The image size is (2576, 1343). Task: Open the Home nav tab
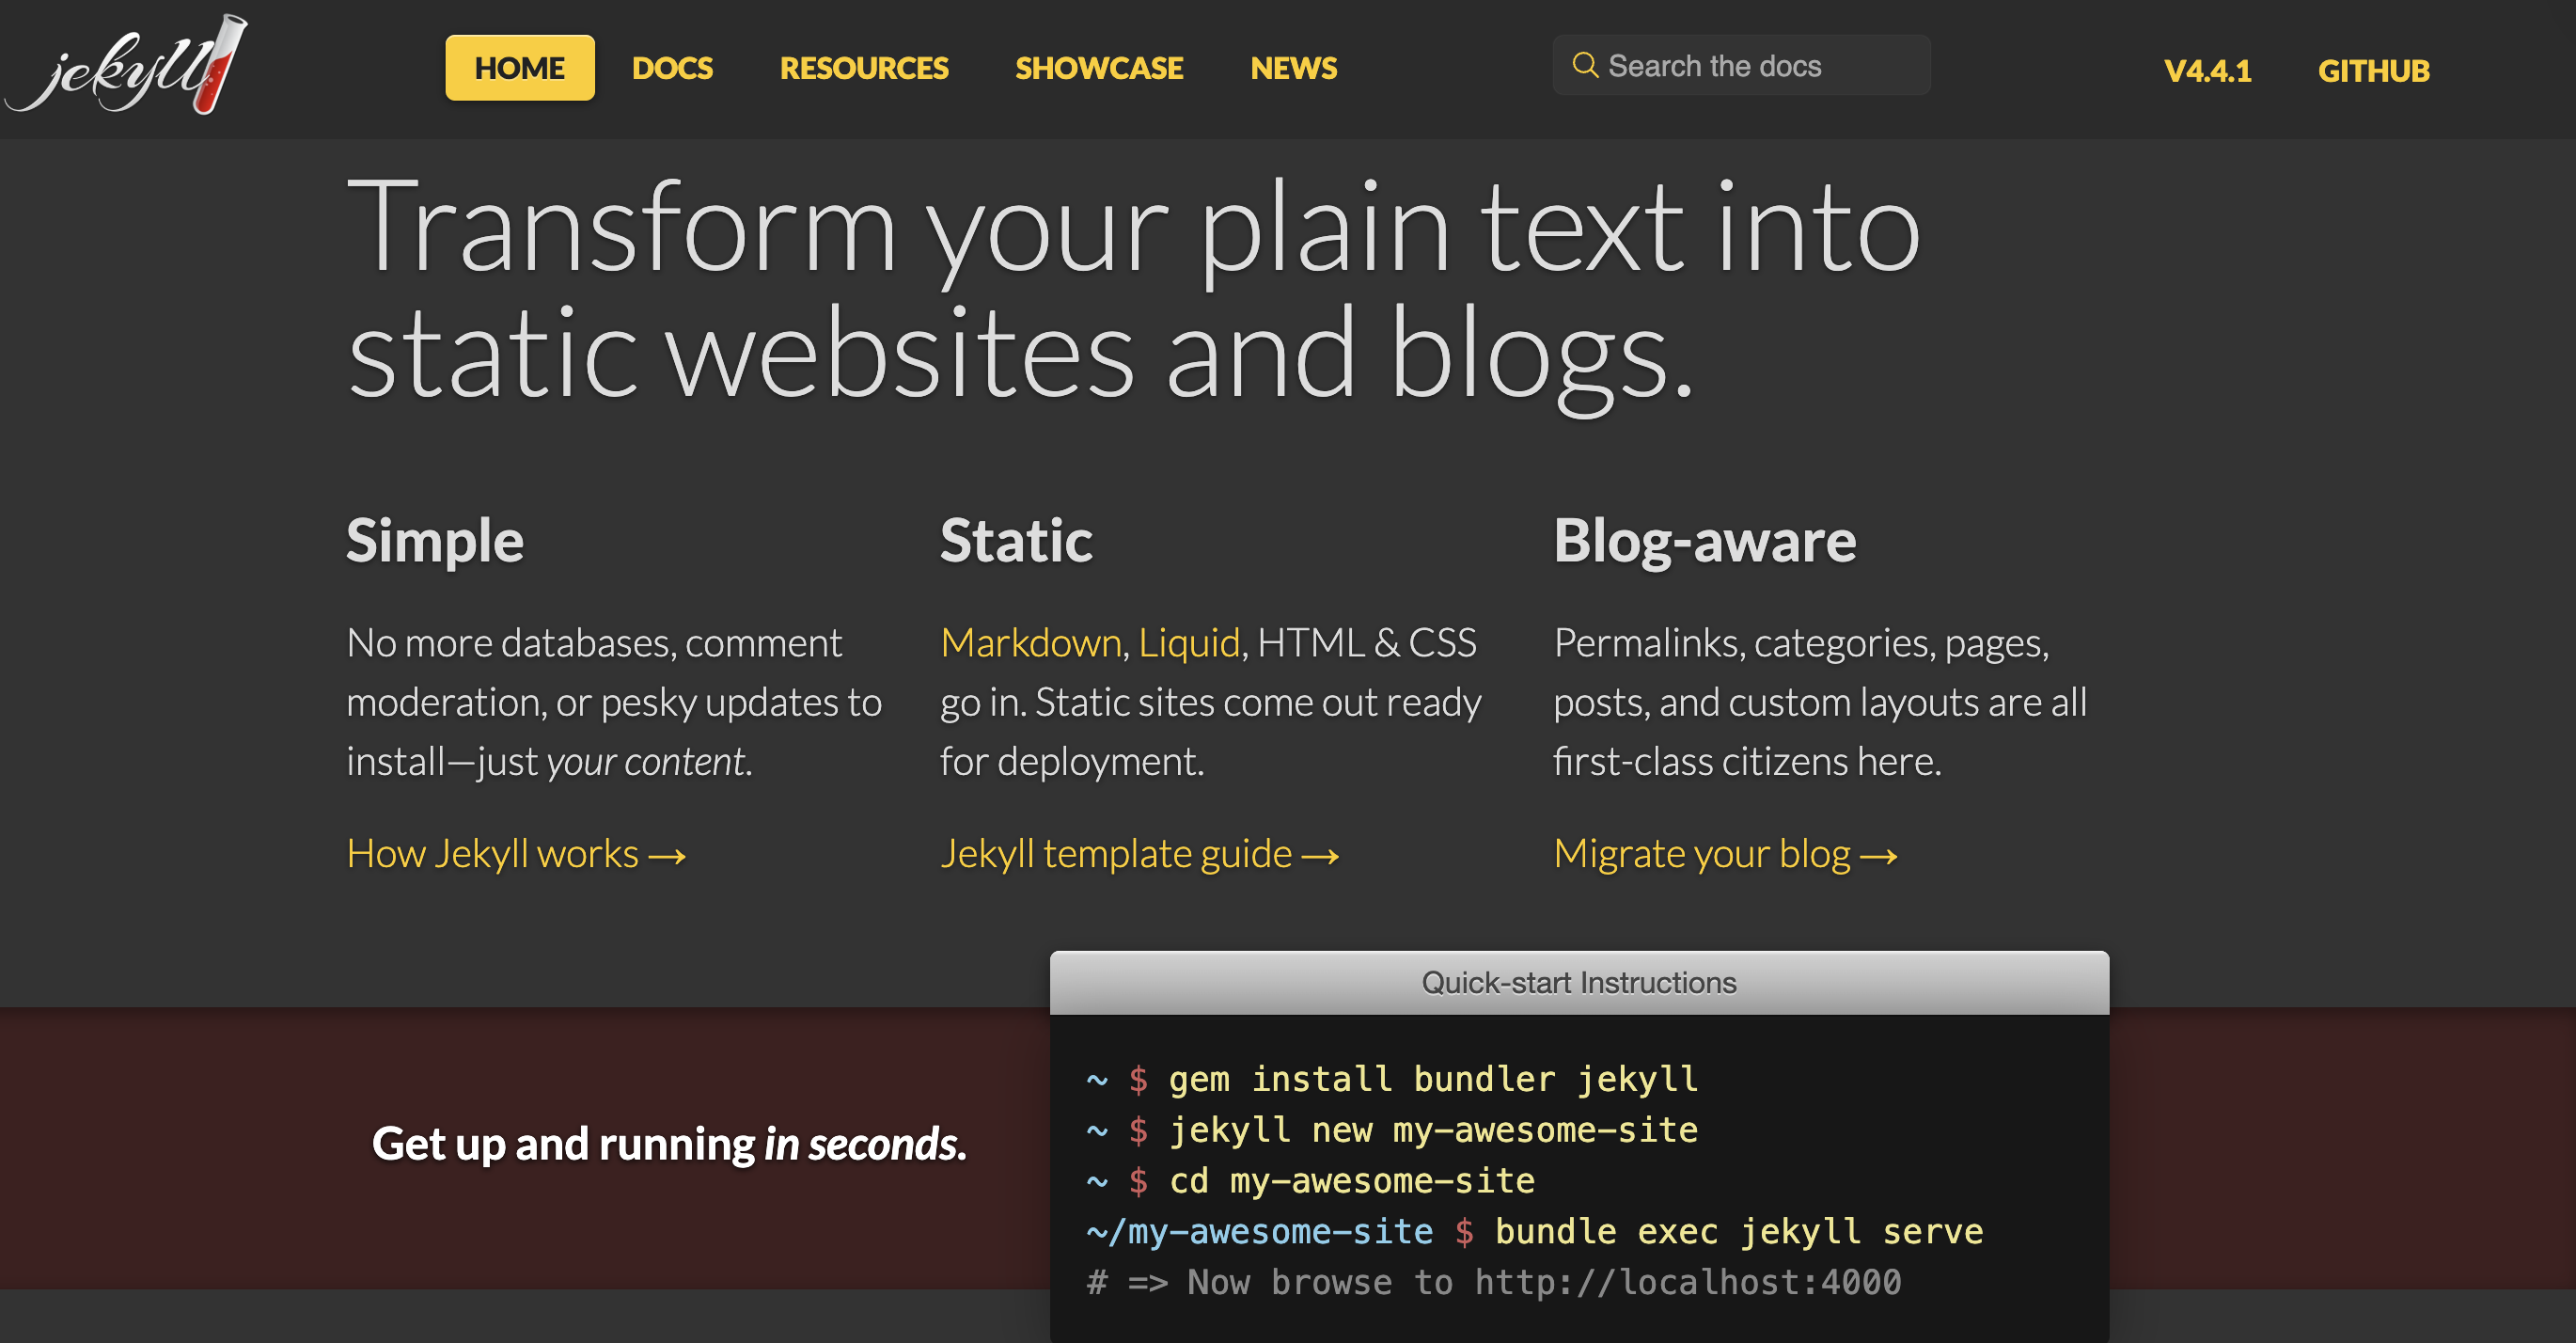[x=519, y=68]
